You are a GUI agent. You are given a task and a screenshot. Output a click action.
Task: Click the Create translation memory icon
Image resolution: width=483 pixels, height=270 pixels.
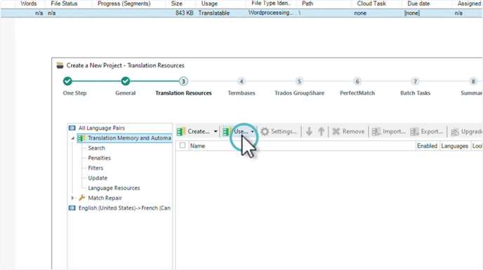tap(181, 131)
